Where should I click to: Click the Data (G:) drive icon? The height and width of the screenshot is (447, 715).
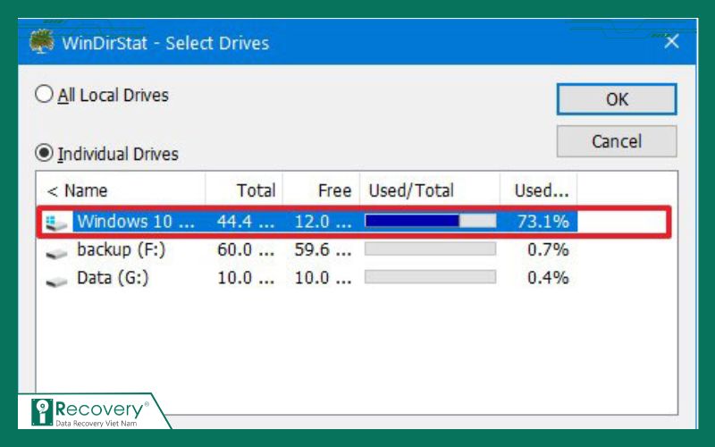[x=57, y=279]
